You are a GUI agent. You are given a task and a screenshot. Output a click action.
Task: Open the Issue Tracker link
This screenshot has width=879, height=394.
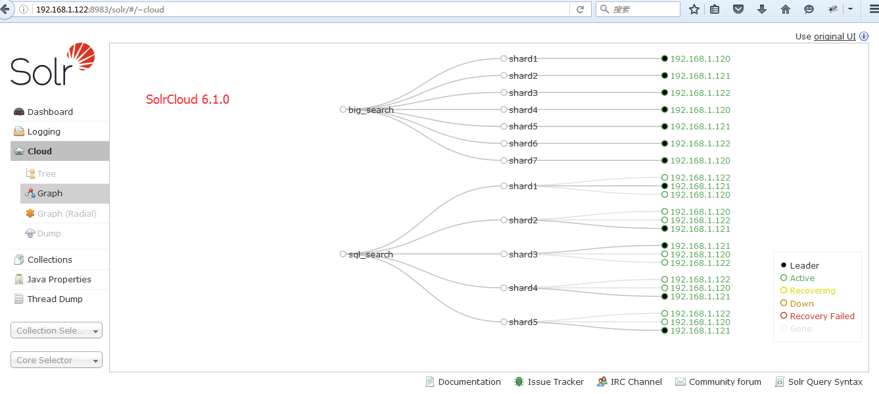point(548,382)
